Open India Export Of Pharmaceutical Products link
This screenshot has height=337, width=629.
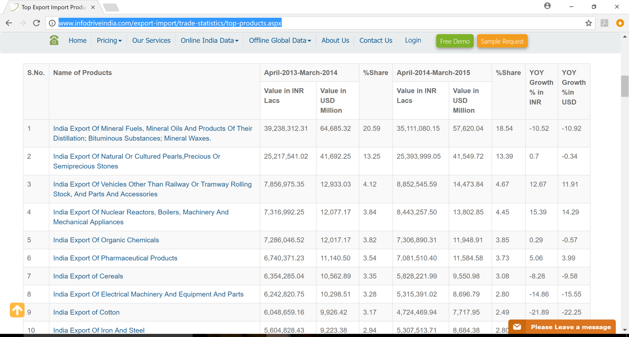click(x=115, y=258)
